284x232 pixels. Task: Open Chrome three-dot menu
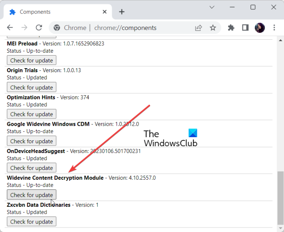click(274, 28)
